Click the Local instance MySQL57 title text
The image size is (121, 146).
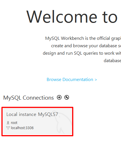pos(32,114)
